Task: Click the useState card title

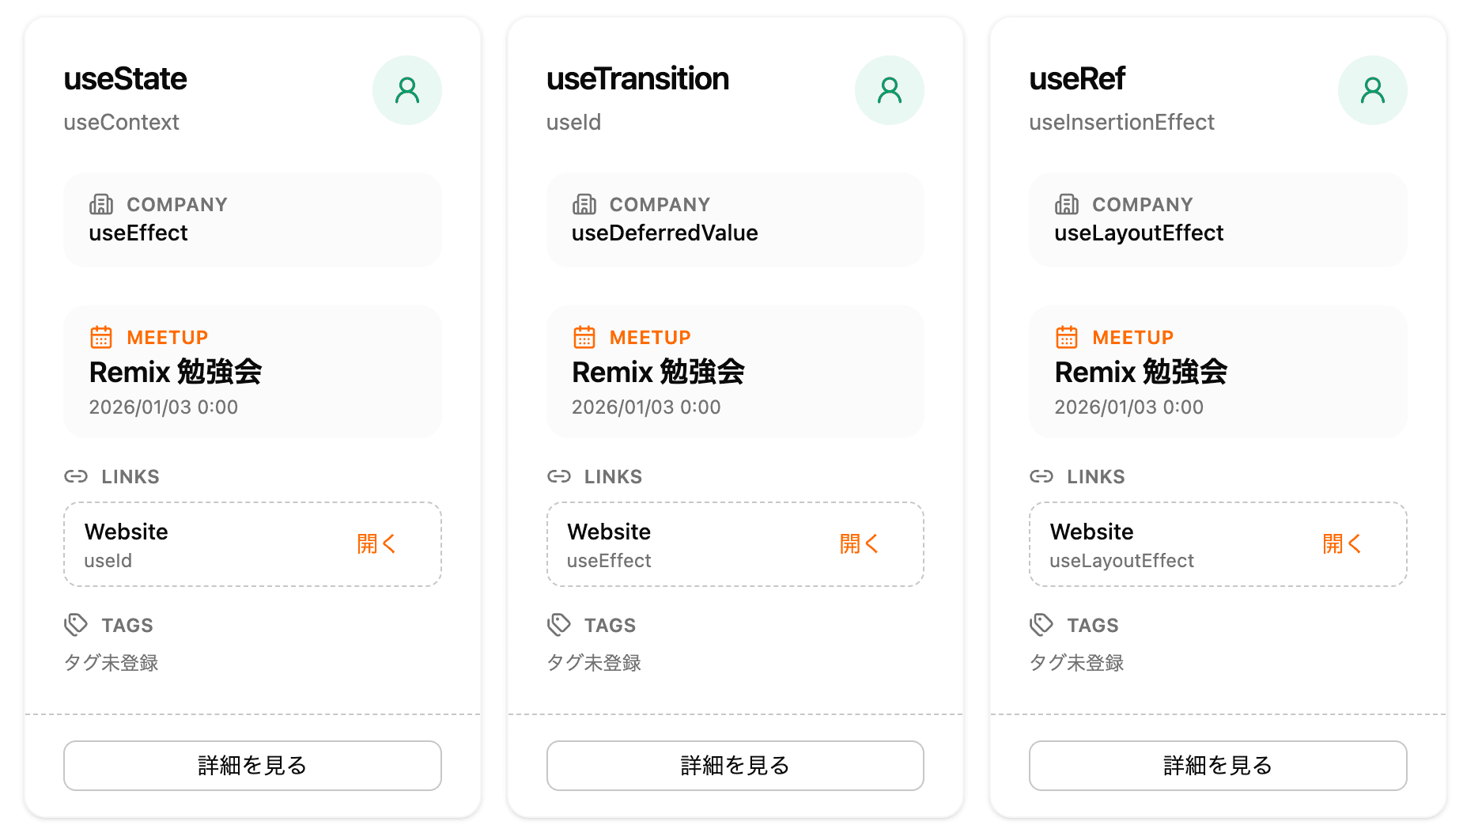Action: [x=126, y=79]
